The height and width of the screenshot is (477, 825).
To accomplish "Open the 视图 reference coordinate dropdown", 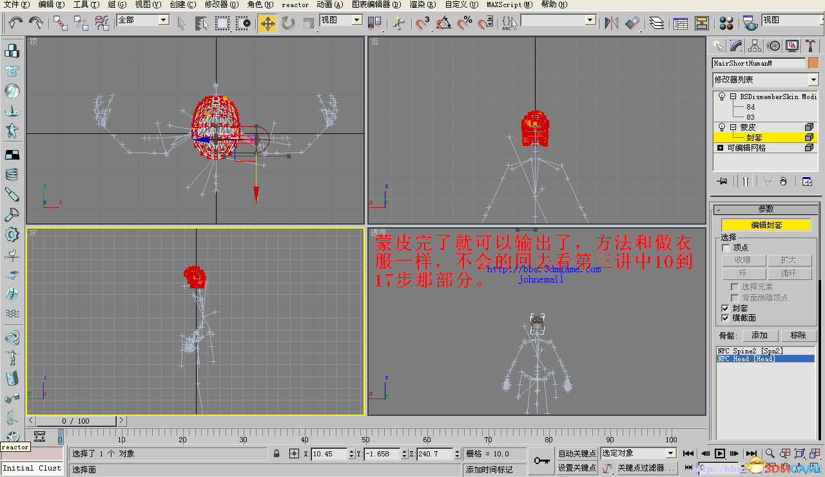I will [341, 20].
